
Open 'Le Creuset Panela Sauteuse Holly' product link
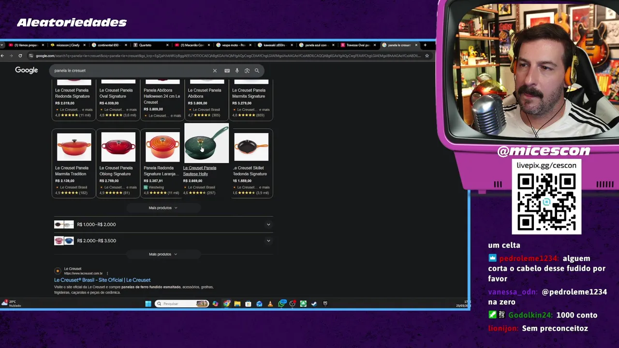[x=200, y=171]
